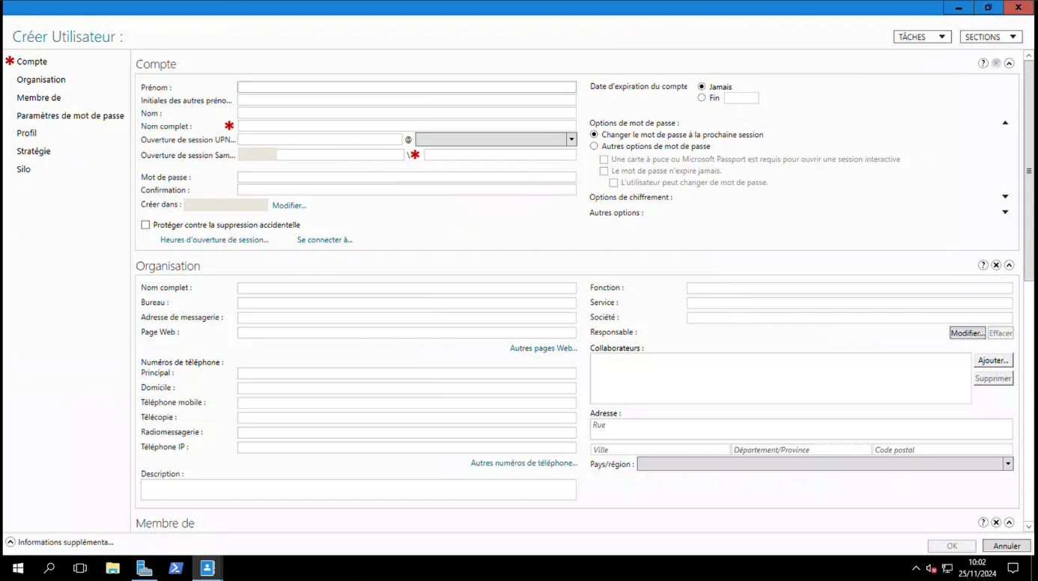Click the help icon in Organisation section header

click(x=983, y=265)
